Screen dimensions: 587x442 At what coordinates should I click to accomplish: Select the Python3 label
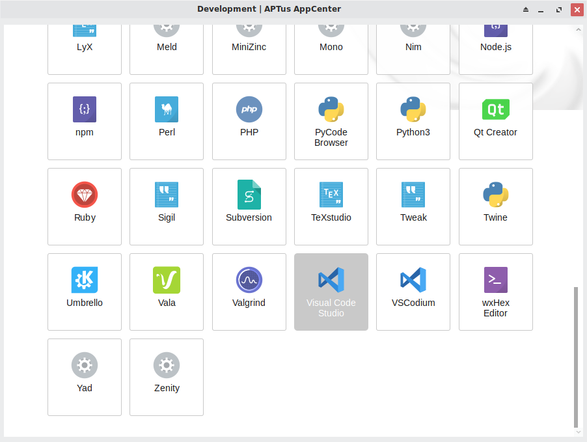coord(413,133)
